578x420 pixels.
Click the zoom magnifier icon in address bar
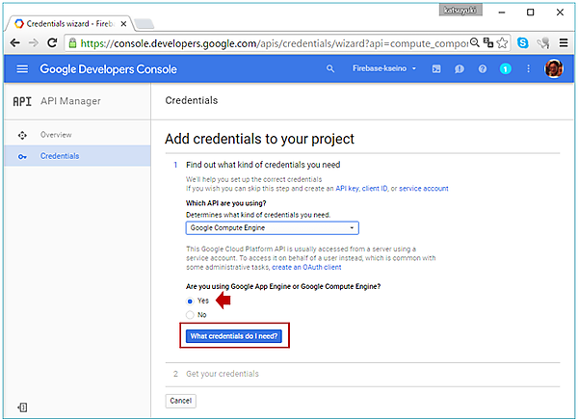(x=475, y=42)
